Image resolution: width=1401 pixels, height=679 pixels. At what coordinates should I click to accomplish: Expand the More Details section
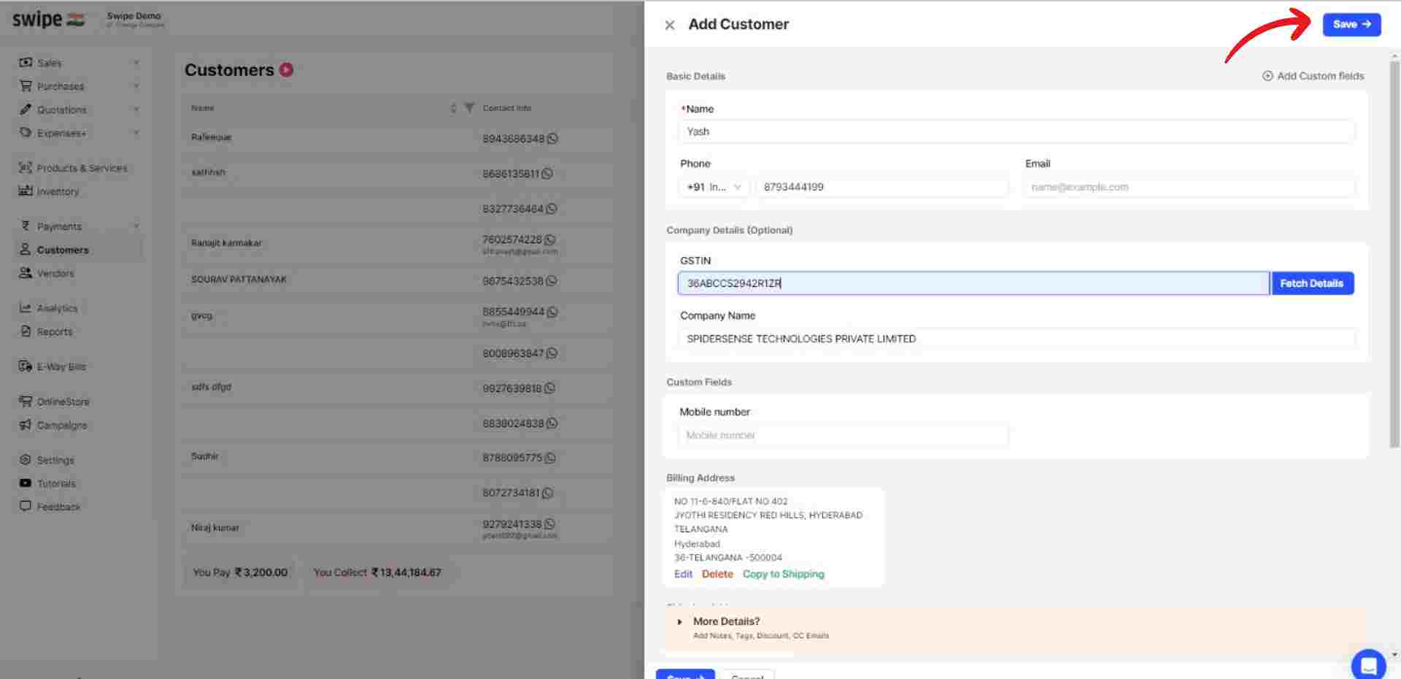click(726, 621)
